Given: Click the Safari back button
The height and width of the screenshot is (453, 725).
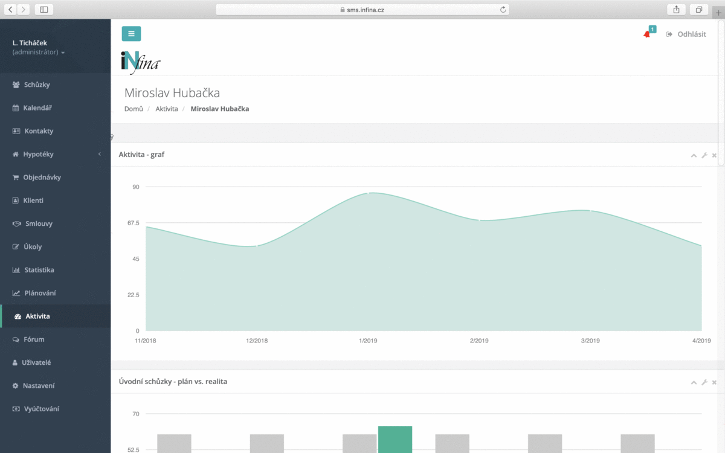Looking at the screenshot, I should coord(10,10).
